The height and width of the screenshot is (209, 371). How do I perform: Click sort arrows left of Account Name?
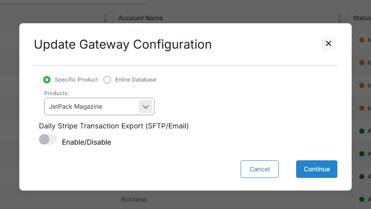[x=105, y=18]
